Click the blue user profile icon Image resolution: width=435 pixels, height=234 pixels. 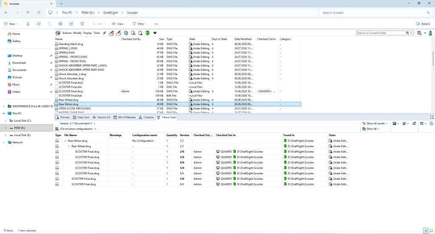tap(431, 33)
